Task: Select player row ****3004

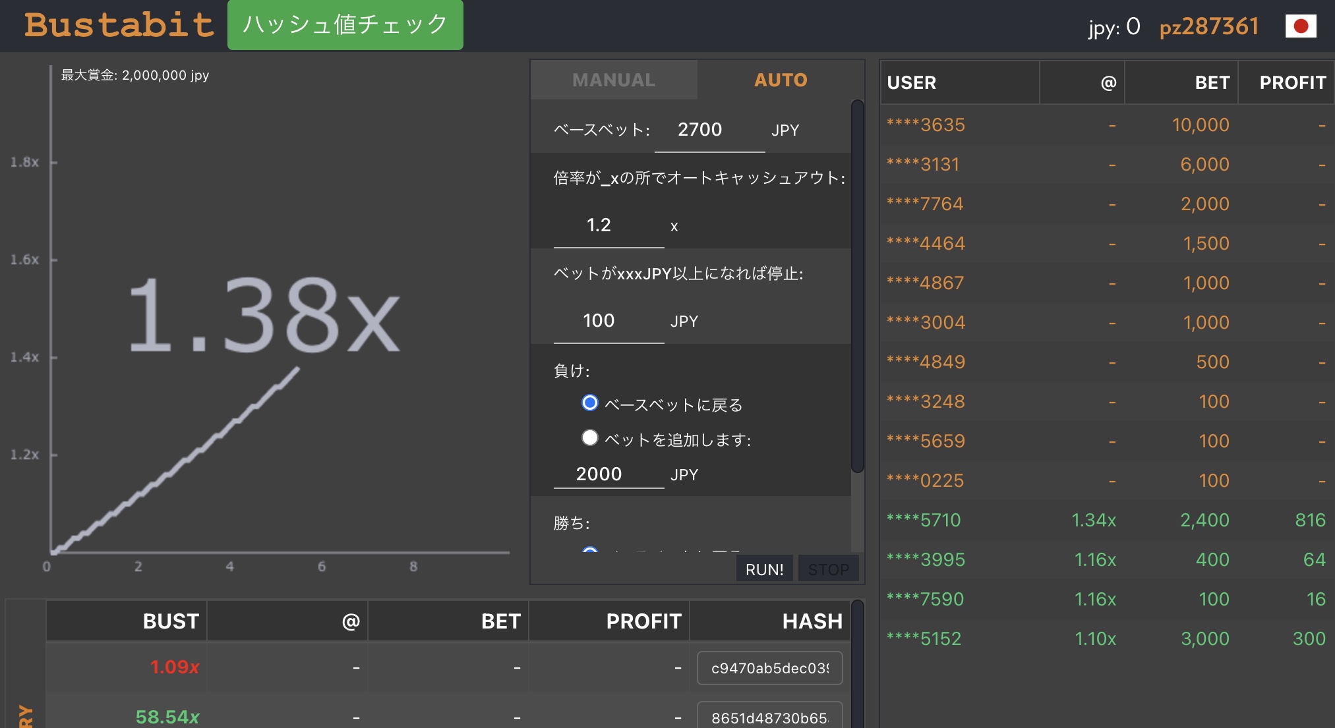Action: click(x=1108, y=322)
